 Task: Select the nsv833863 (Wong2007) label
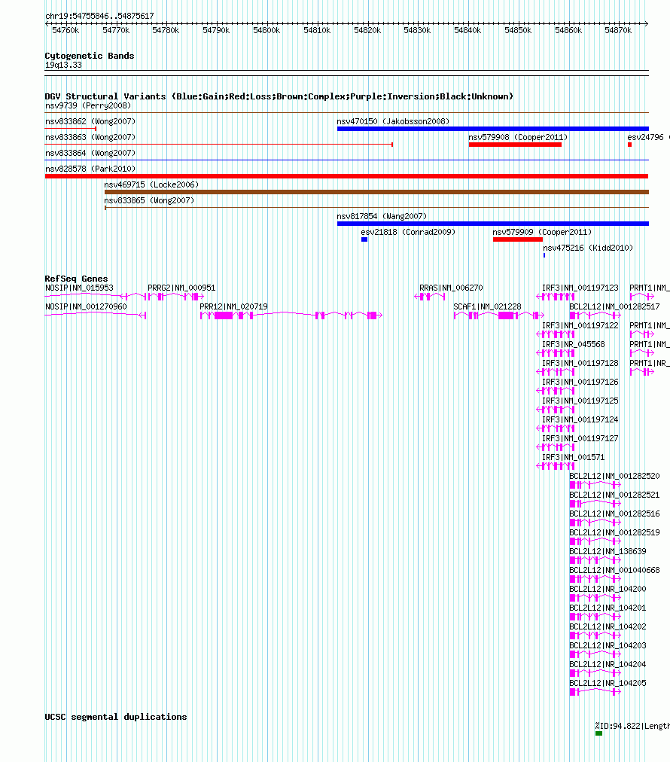[90, 137]
